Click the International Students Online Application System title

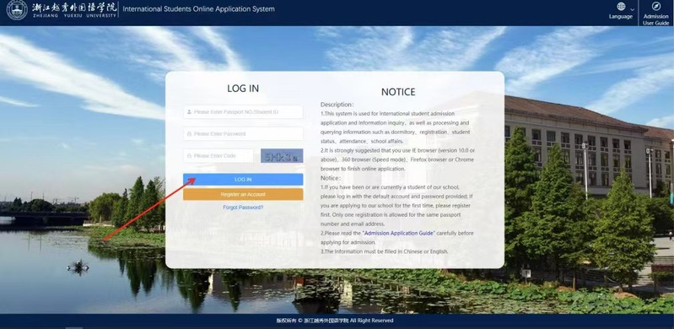pyautogui.click(x=198, y=9)
